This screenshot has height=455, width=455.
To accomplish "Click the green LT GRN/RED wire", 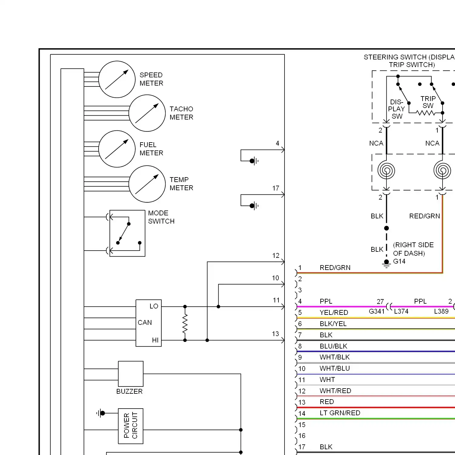I will tap(376, 419).
